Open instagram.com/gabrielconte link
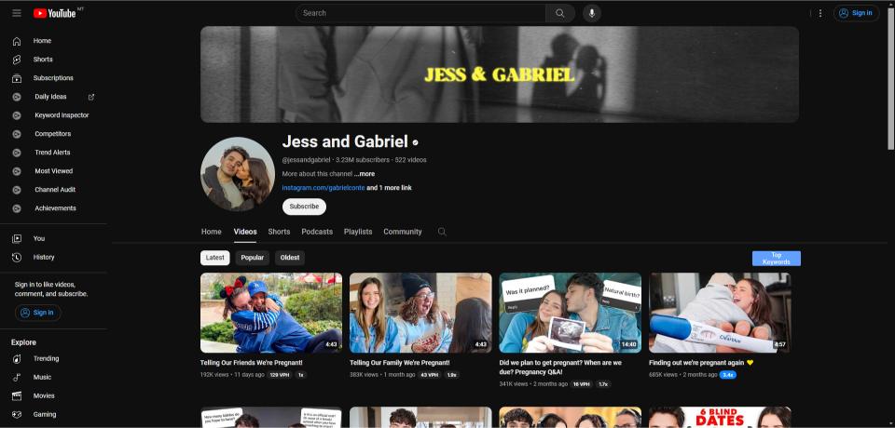Screen dimensions: 895x428 click(324, 188)
